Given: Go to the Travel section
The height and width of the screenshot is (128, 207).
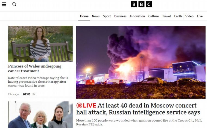Looking at the screenshot, I should pyautogui.click(x=166, y=16).
